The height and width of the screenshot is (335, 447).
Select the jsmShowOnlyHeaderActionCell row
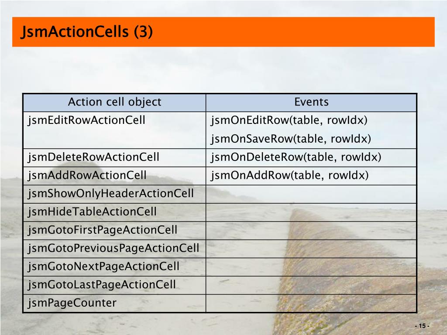(220, 194)
